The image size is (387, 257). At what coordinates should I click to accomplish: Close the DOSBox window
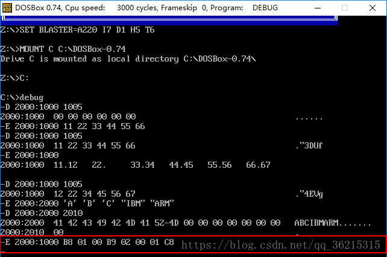pos(372,8)
